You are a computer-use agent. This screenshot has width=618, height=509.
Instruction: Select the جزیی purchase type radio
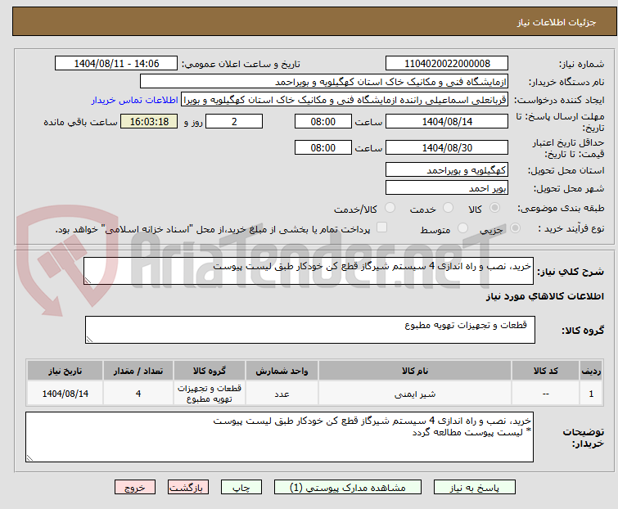click(515, 228)
